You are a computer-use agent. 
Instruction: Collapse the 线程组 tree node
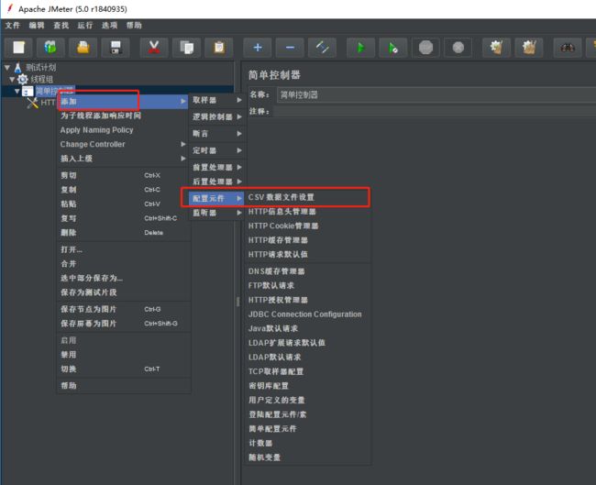click(12, 79)
